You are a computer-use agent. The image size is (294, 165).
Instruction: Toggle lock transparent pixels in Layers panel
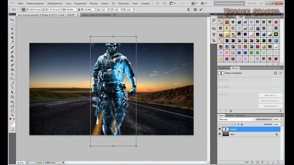[x=231, y=124]
